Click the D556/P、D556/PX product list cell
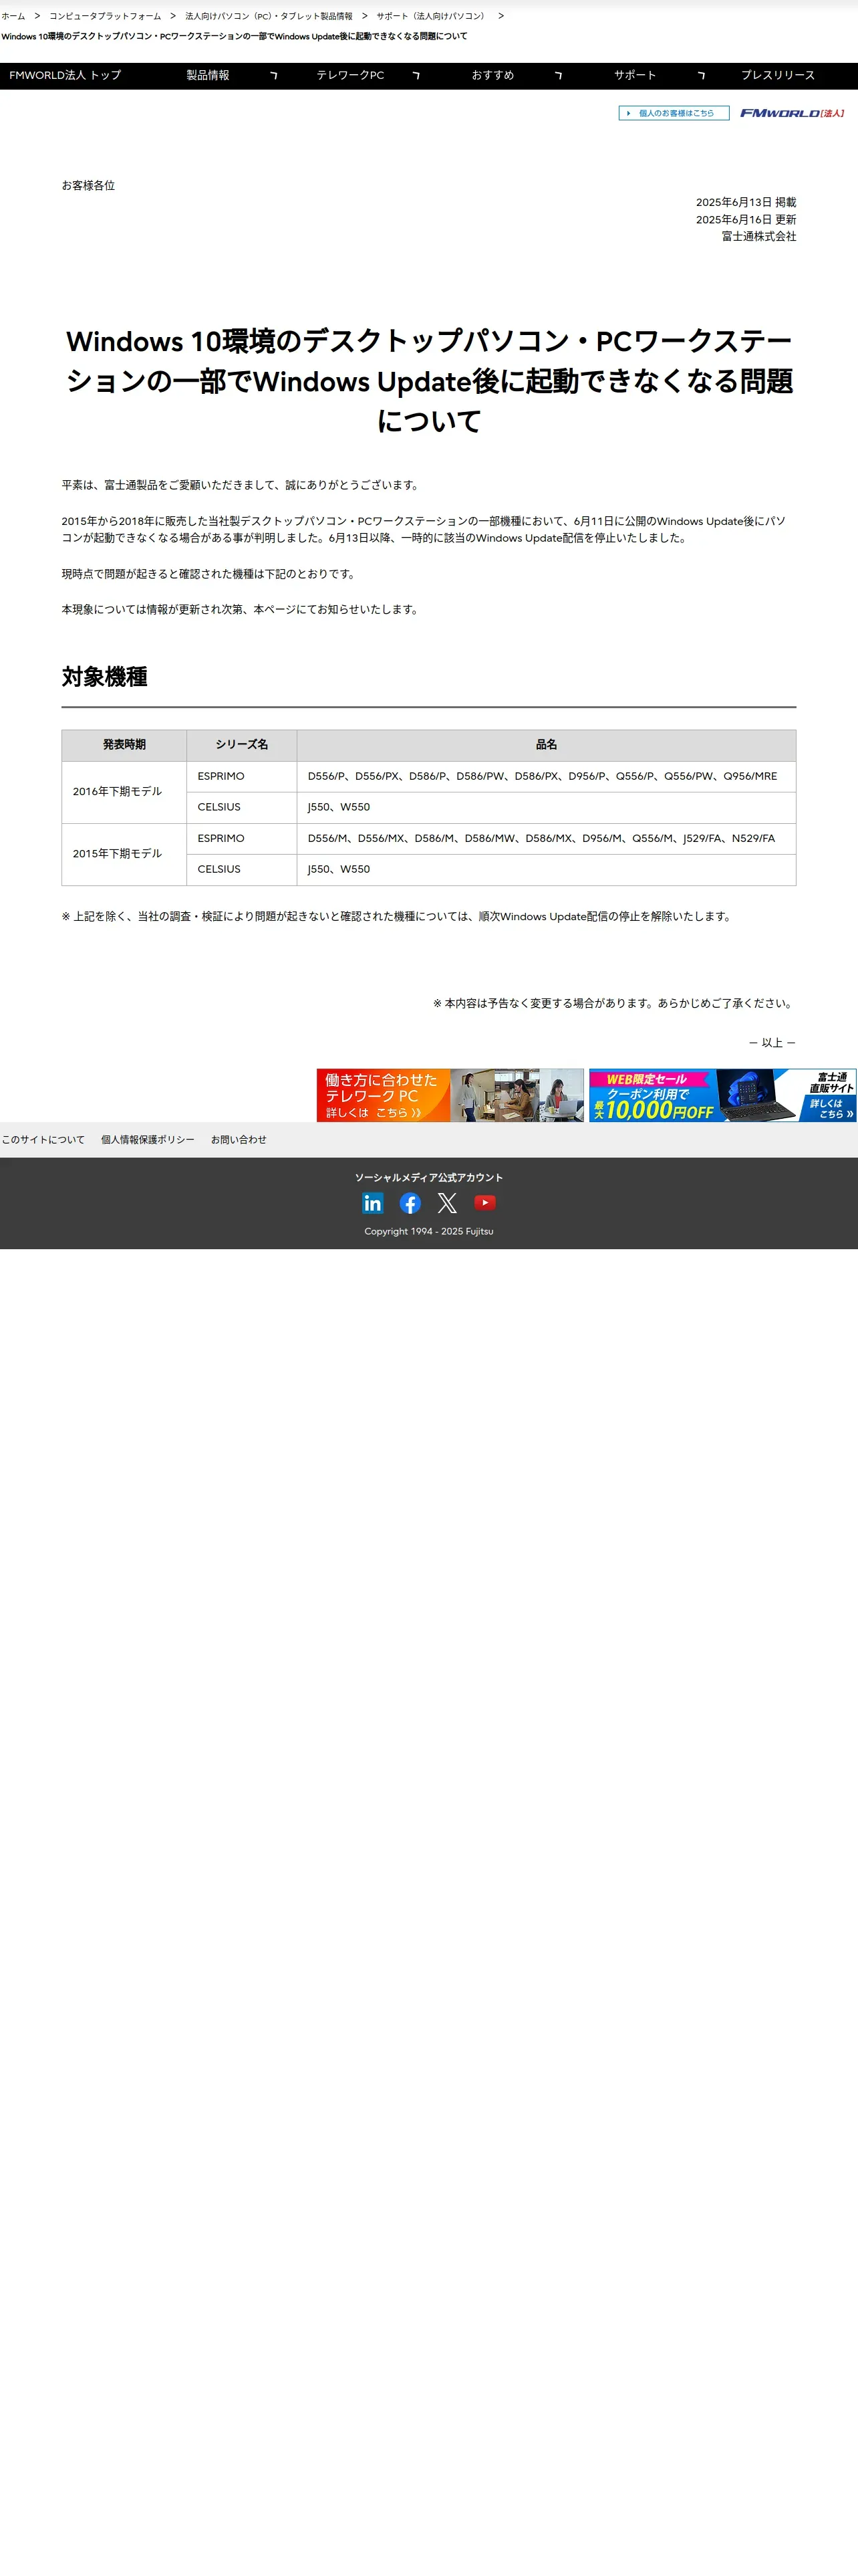This screenshot has height=2576, width=858. coord(547,777)
